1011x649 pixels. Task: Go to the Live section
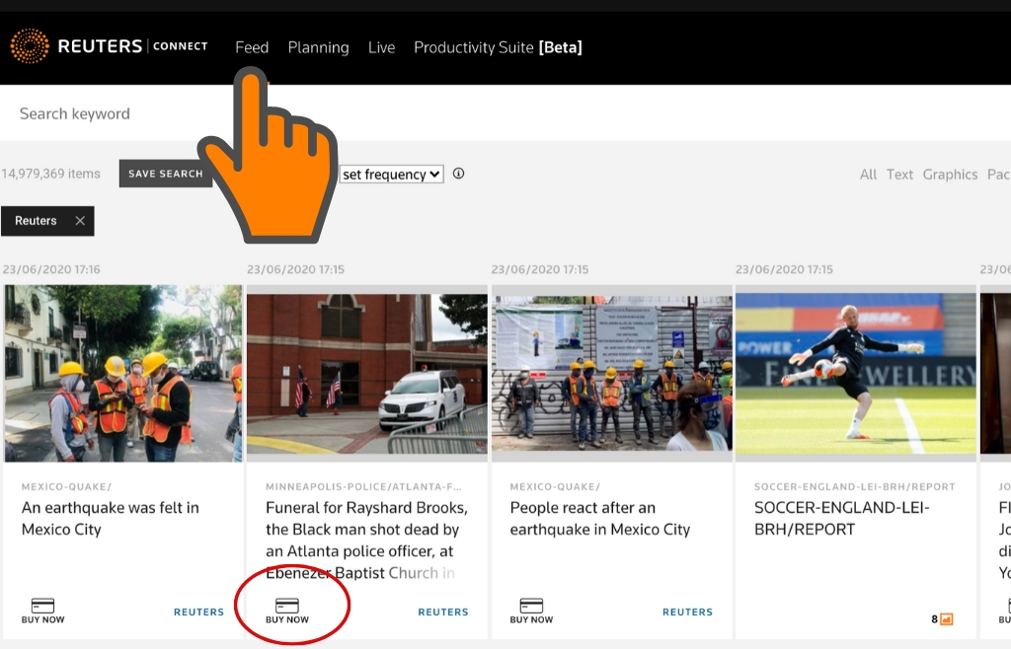click(381, 47)
